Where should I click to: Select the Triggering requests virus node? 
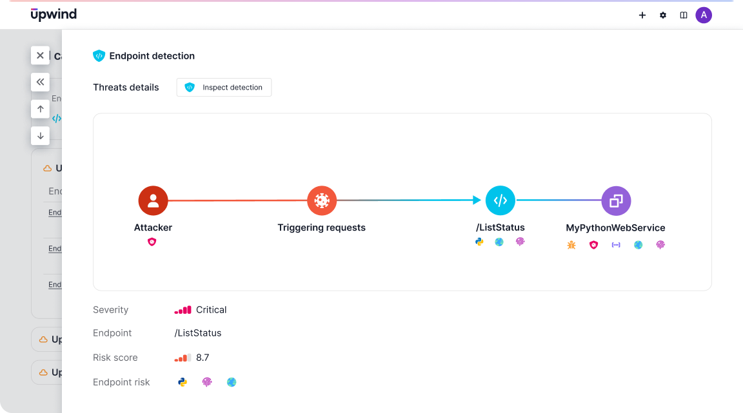pyautogui.click(x=322, y=200)
